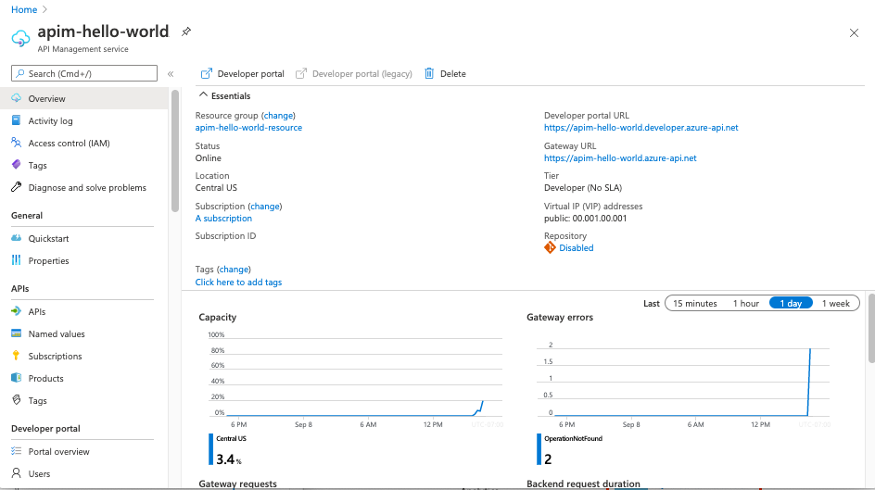Select the 15 minutes time range
The image size is (875, 490).
tap(695, 303)
